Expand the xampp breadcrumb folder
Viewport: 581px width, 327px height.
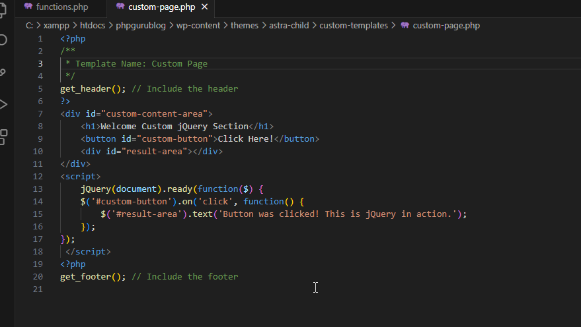coord(57,26)
